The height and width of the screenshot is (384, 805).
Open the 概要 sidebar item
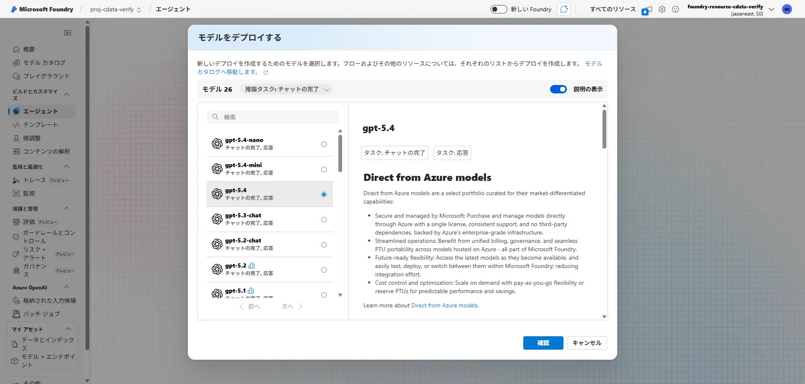click(42, 49)
